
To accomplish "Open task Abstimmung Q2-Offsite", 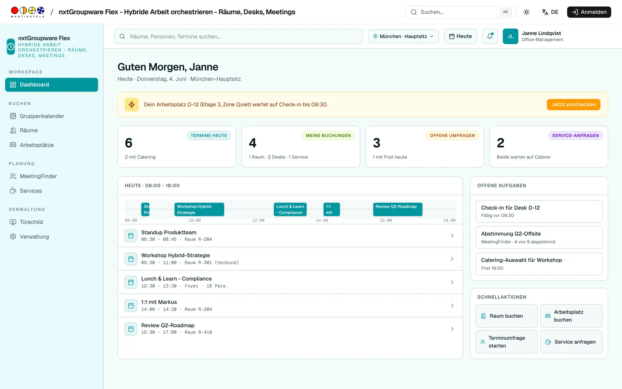I will (x=539, y=238).
